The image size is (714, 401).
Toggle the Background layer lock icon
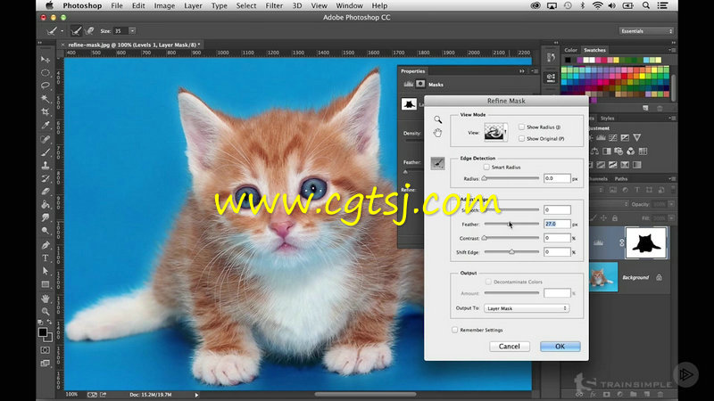pyautogui.click(x=659, y=277)
